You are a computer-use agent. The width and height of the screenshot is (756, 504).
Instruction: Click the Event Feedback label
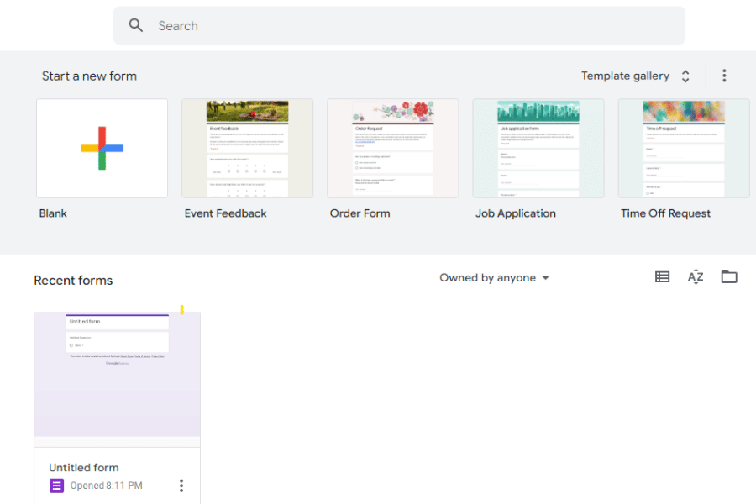click(x=225, y=213)
